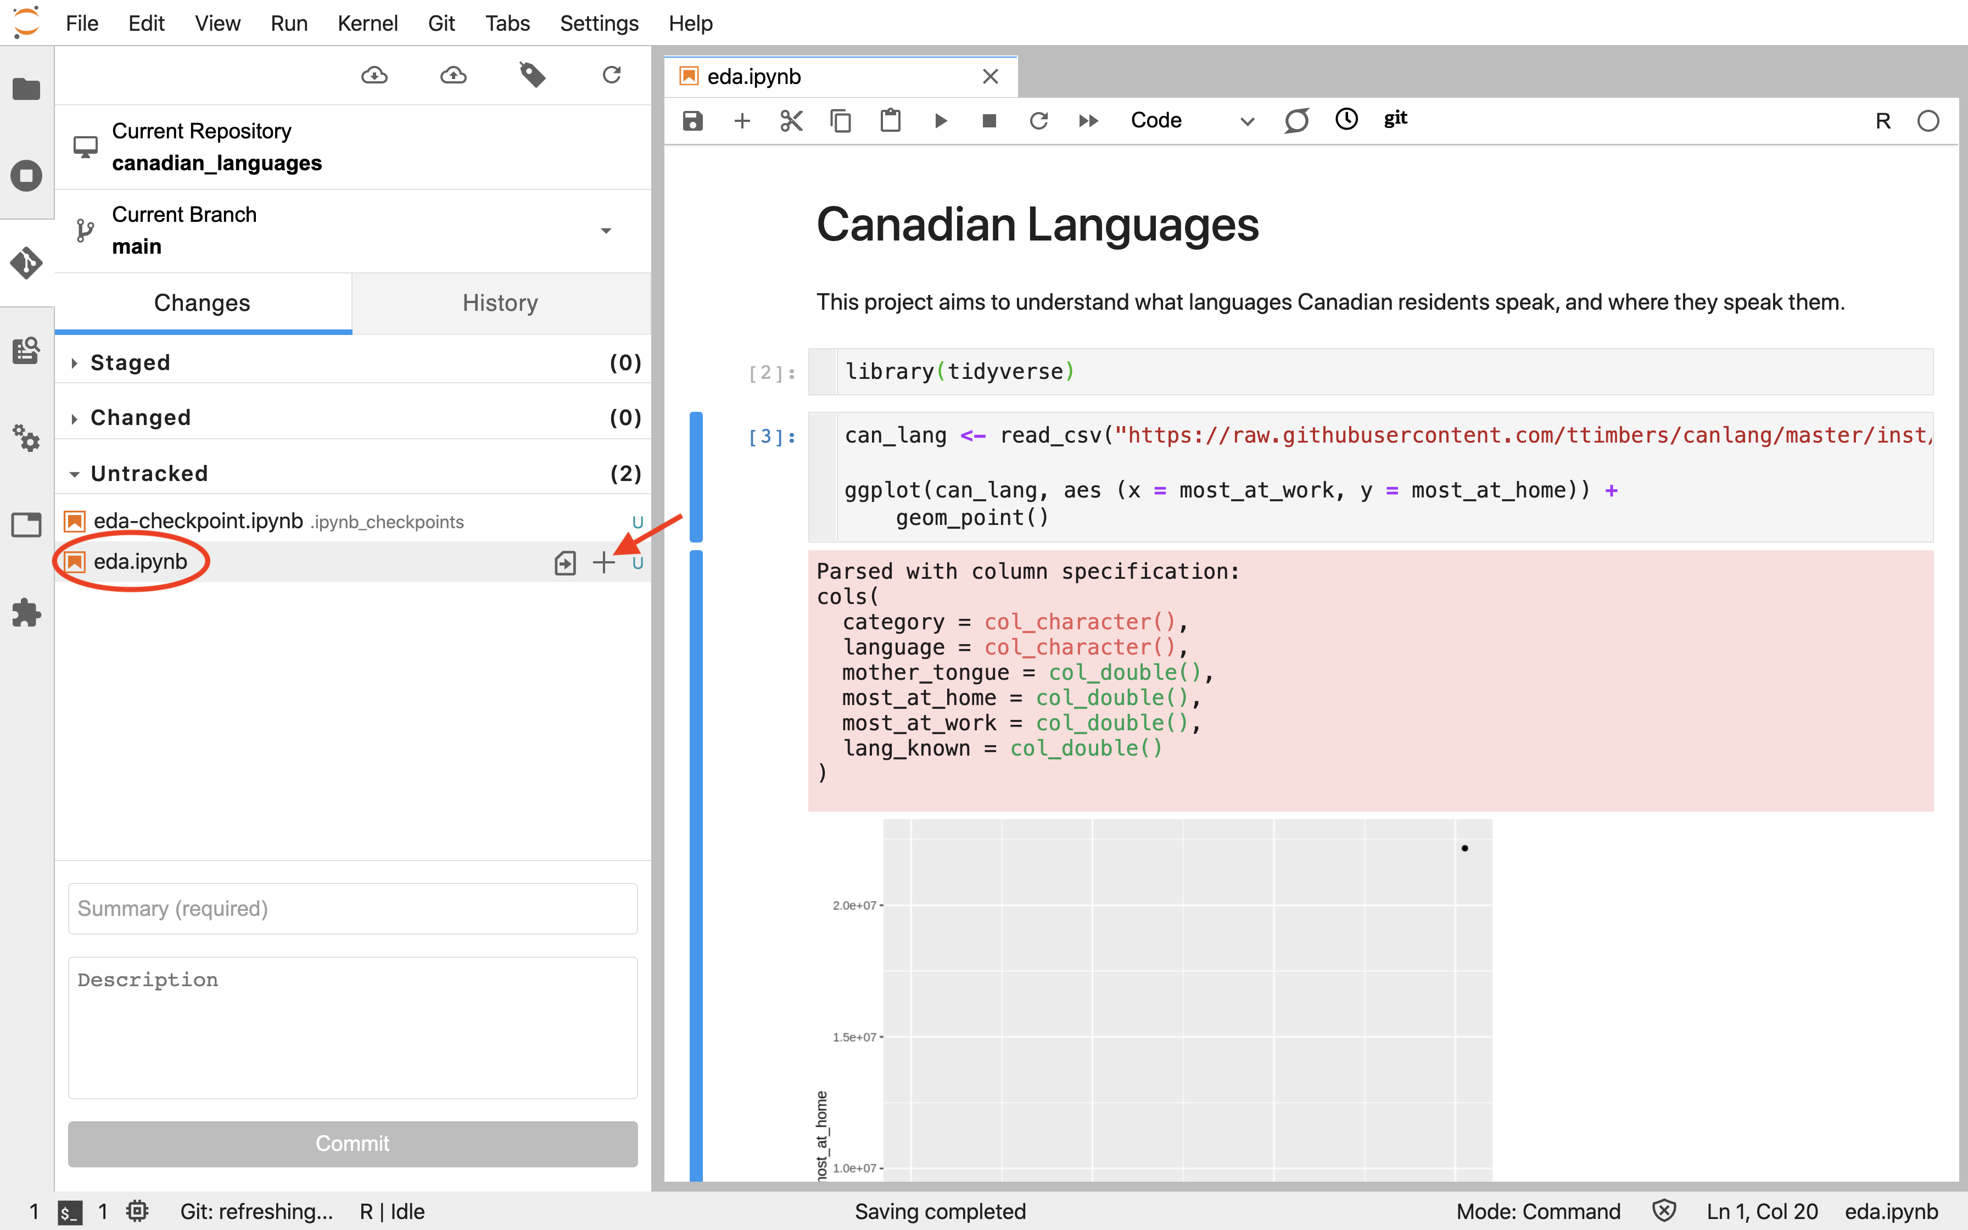Click the Summary (required) input field
Screen dimensions: 1968x1230
point(353,909)
